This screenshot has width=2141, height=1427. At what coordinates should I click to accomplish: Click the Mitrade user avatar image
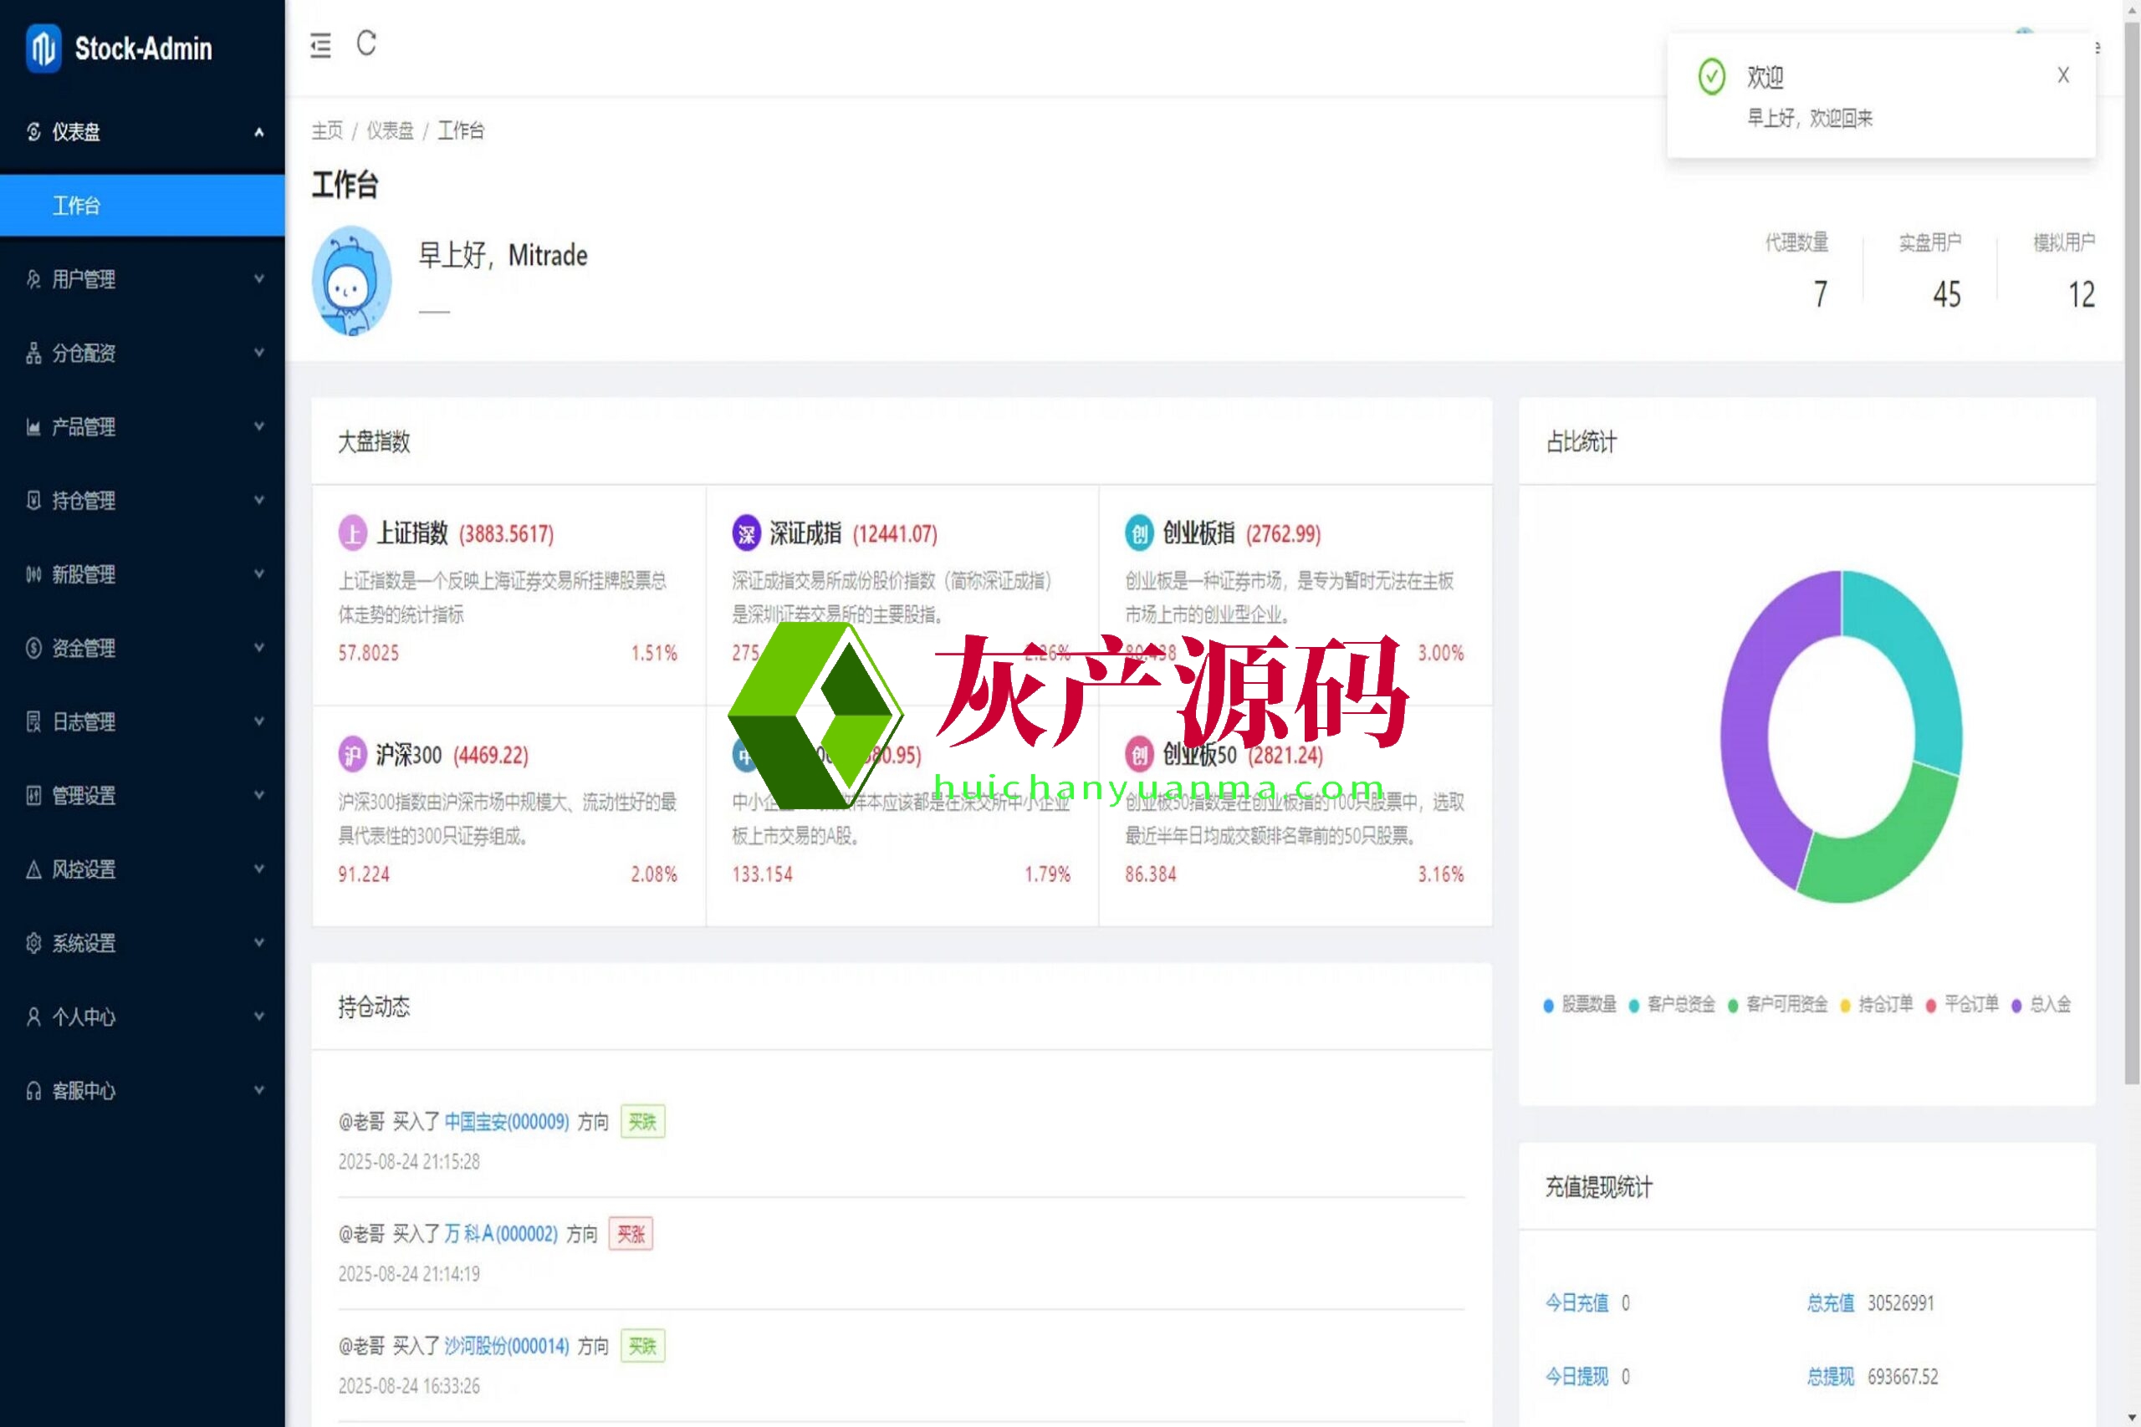coord(352,281)
